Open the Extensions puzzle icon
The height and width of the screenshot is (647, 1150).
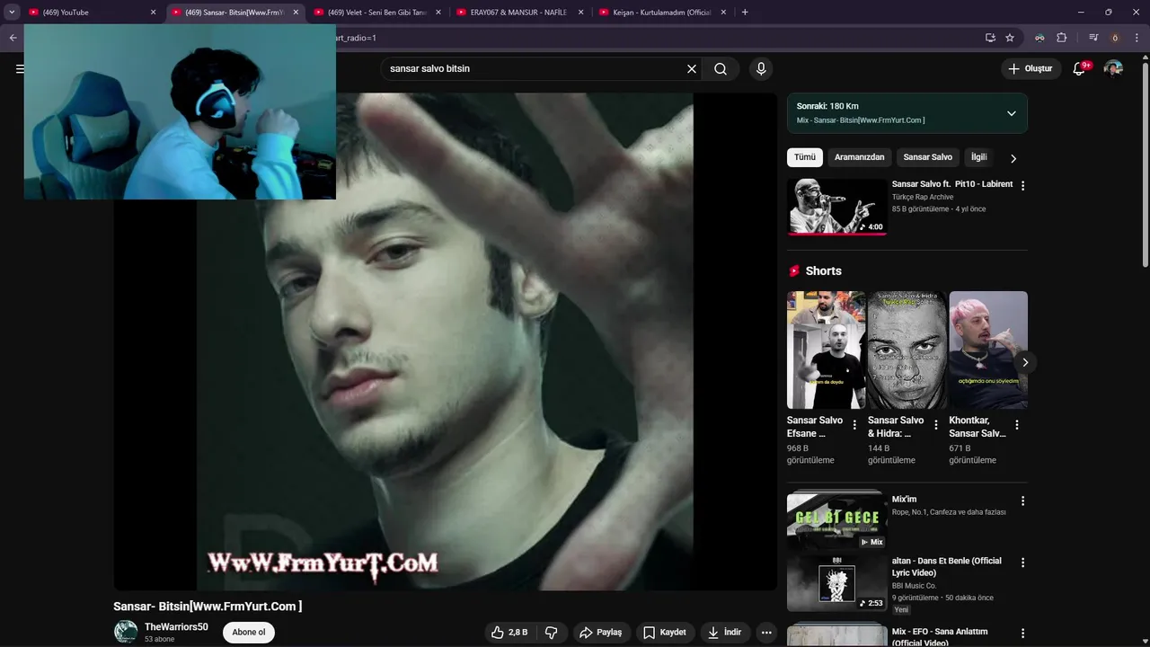(x=1062, y=38)
